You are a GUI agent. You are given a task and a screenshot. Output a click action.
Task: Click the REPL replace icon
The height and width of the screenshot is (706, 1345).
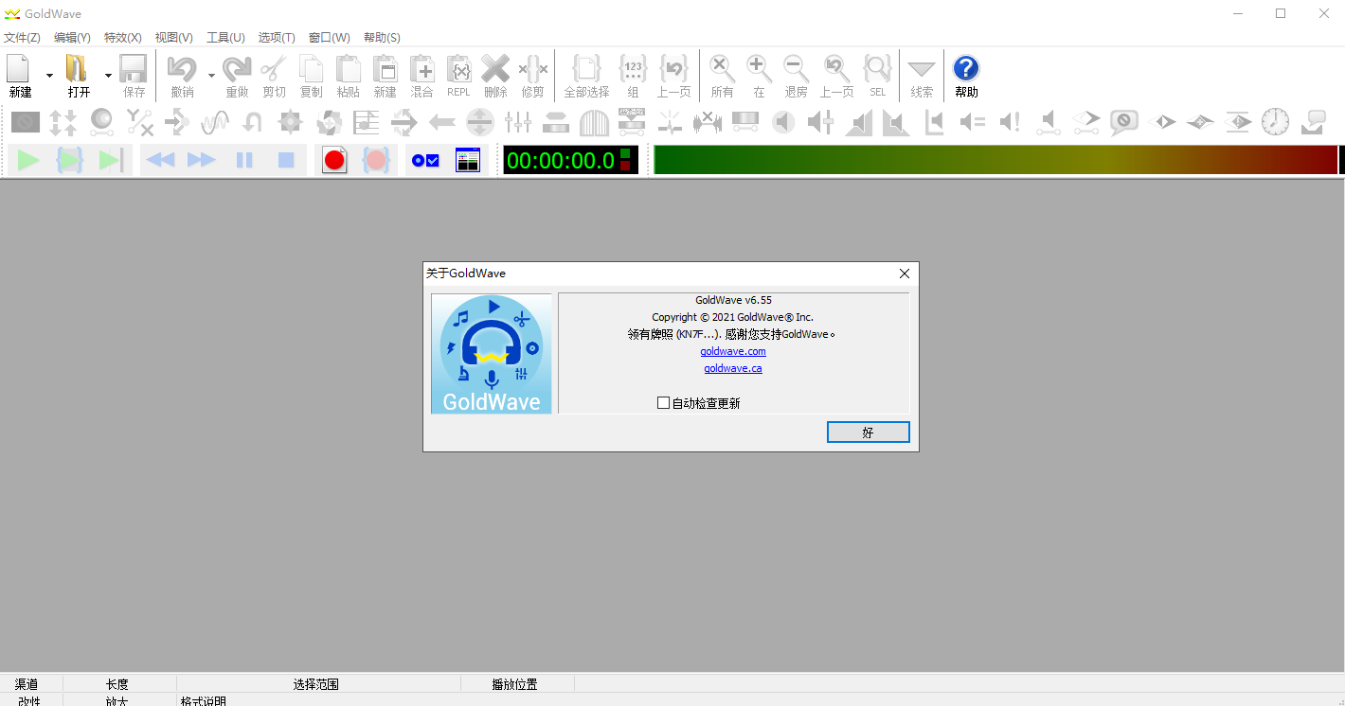pyautogui.click(x=458, y=68)
